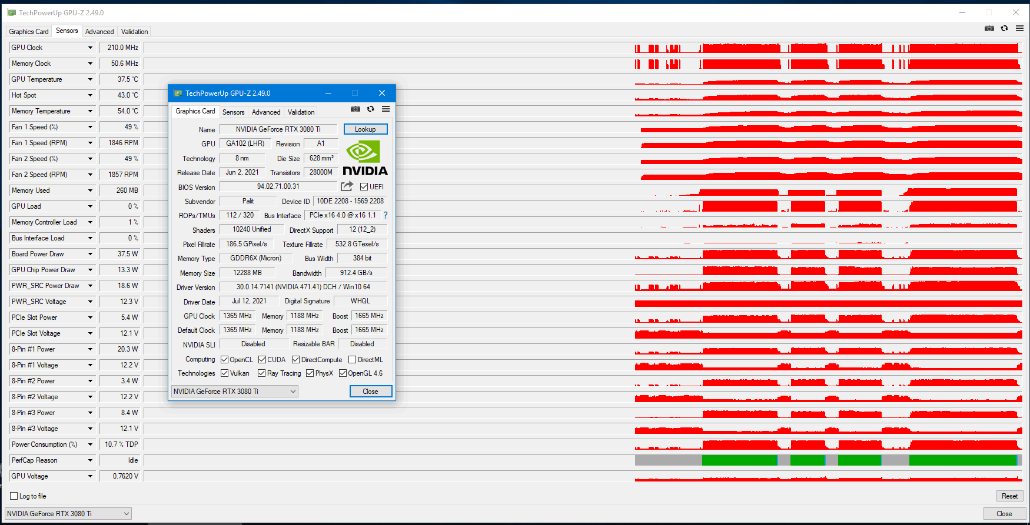Click the Driver Version field
The width and height of the screenshot is (1030, 525).
pos(303,287)
